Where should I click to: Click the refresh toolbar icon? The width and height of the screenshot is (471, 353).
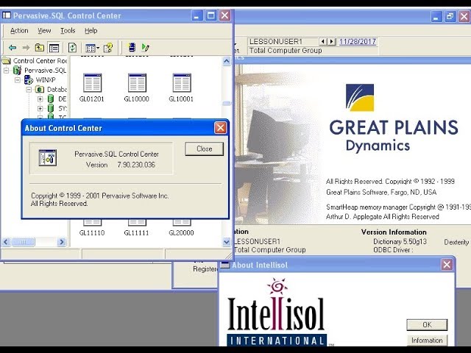(x=72, y=47)
